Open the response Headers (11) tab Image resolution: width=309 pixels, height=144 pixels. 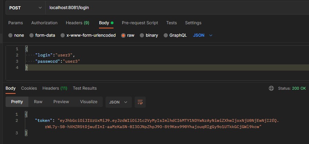point(55,88)
